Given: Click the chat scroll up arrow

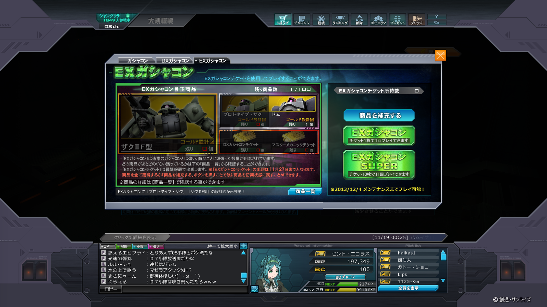Looking at the screenshot, I should click(x=243, y=253).
